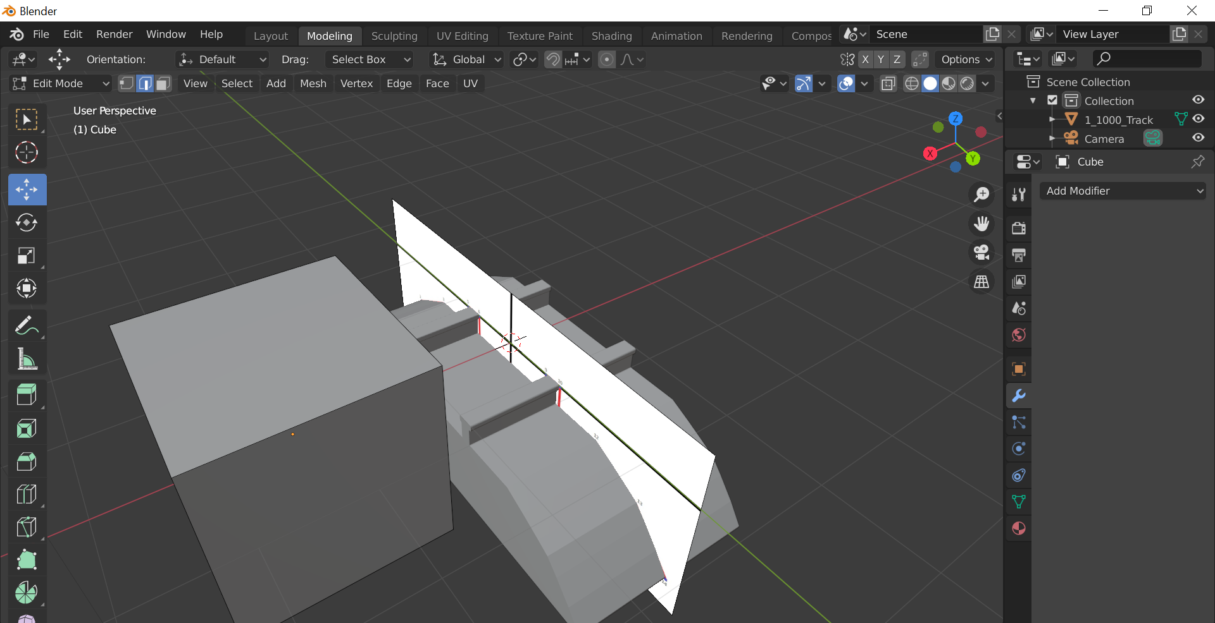Activate the Loop Cut tool

(x=27, y=494)
